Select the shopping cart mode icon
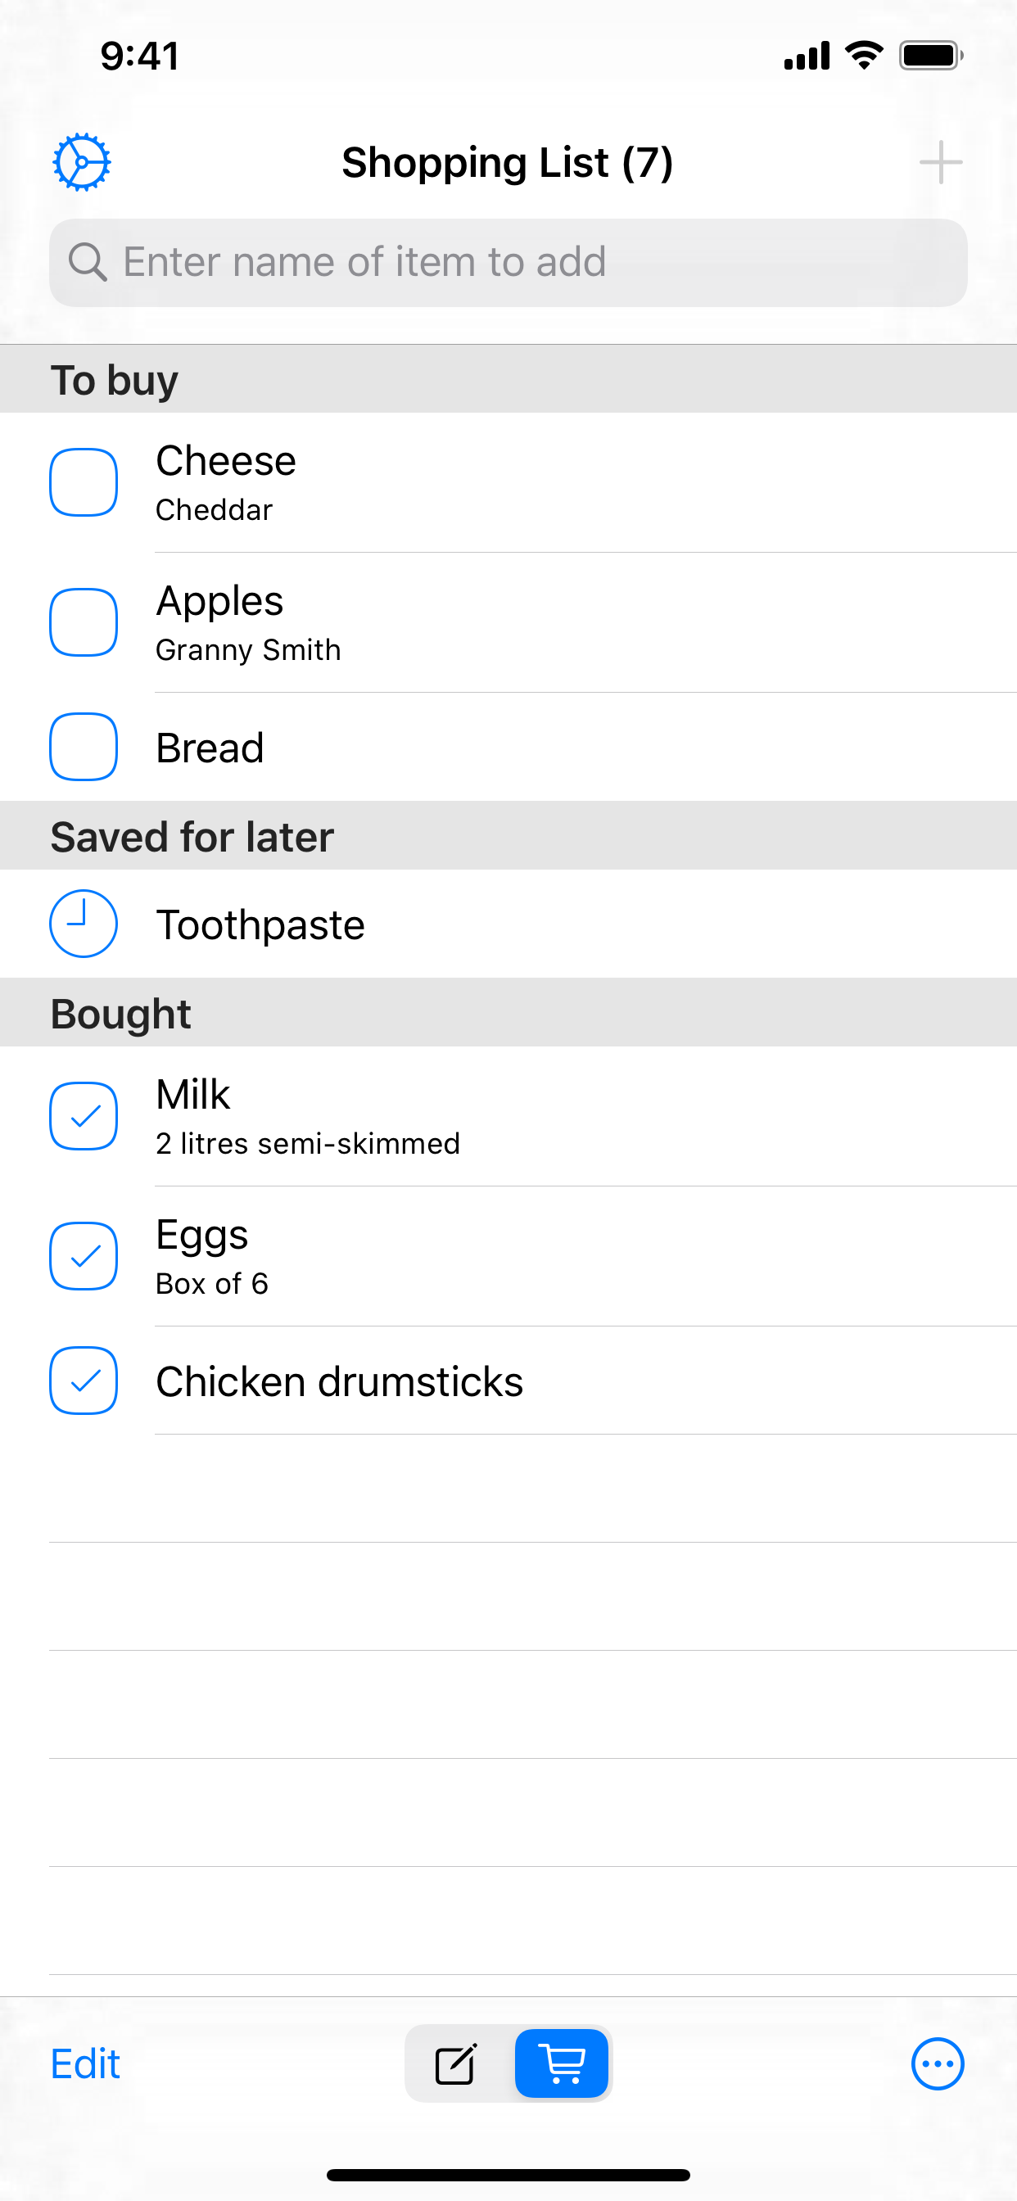Image resolution: width=1017 pixels, height=2201 pixels. tap(562, 2064)
